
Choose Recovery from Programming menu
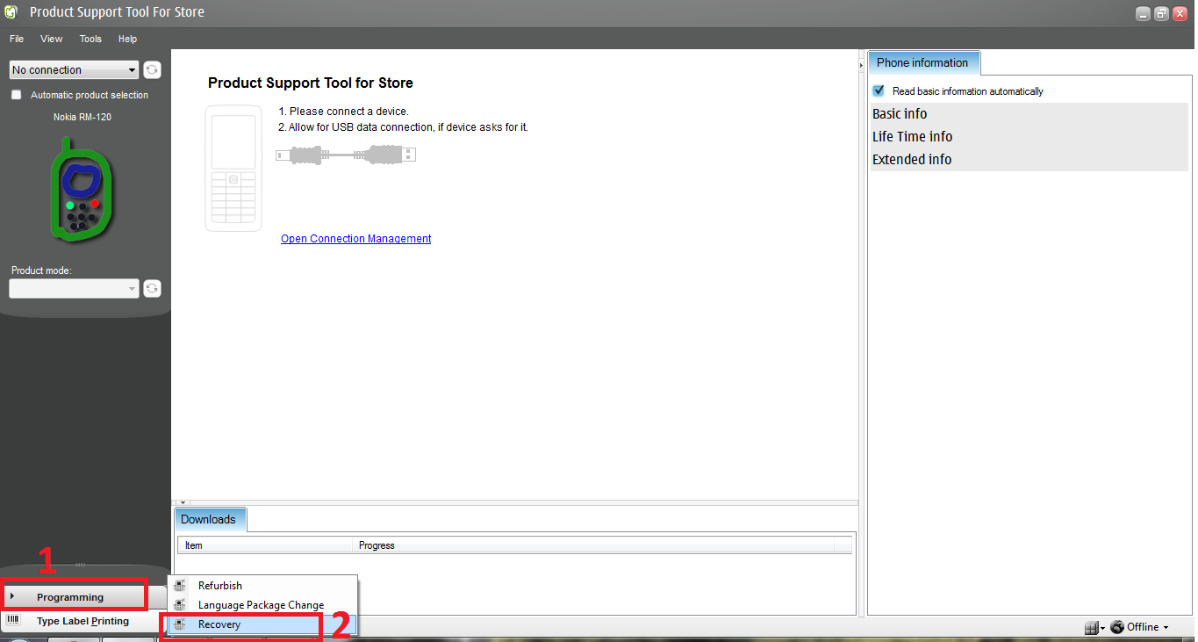pyautogui.click(x=262, y=624)
